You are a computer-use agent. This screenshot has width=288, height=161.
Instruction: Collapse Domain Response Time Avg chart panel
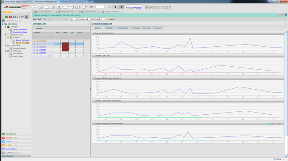pyautogui.click(x=93, y=123)
